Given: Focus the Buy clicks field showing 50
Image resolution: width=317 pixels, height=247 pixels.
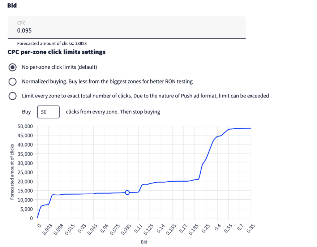Looking at the screenshot, I should click(48, 112).
